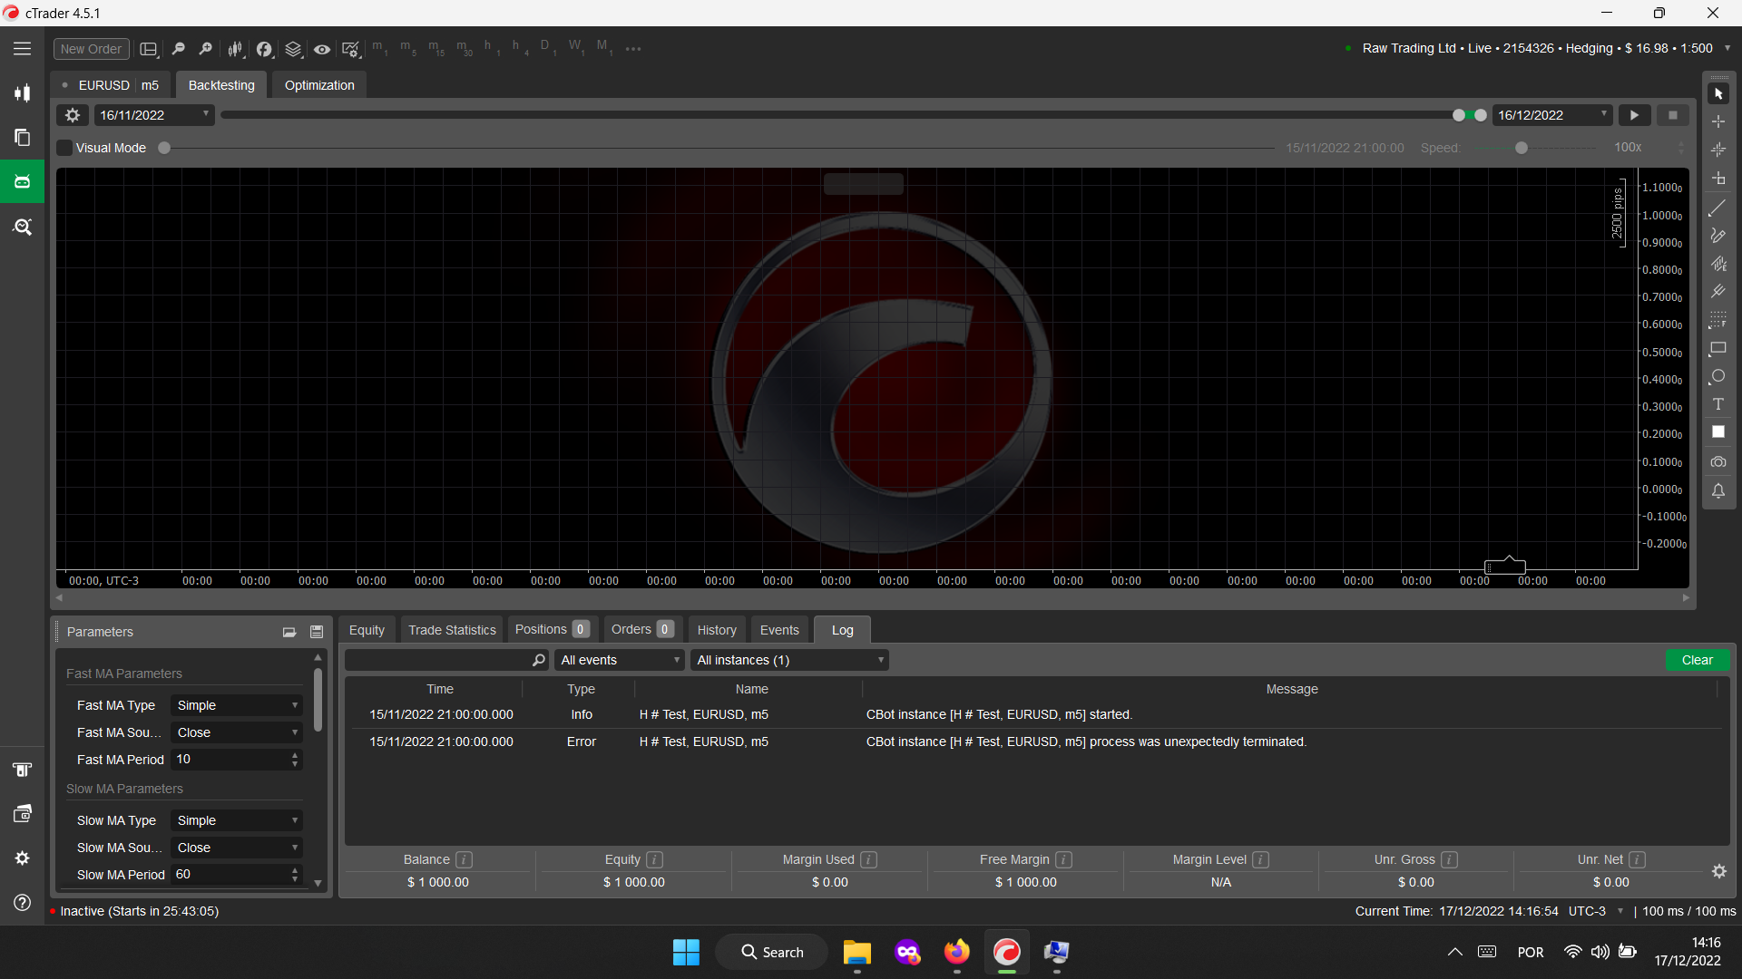Viewport: 1742px width, 979px height.
Task: Switch to the Equity tab
Action: (367, 630)
